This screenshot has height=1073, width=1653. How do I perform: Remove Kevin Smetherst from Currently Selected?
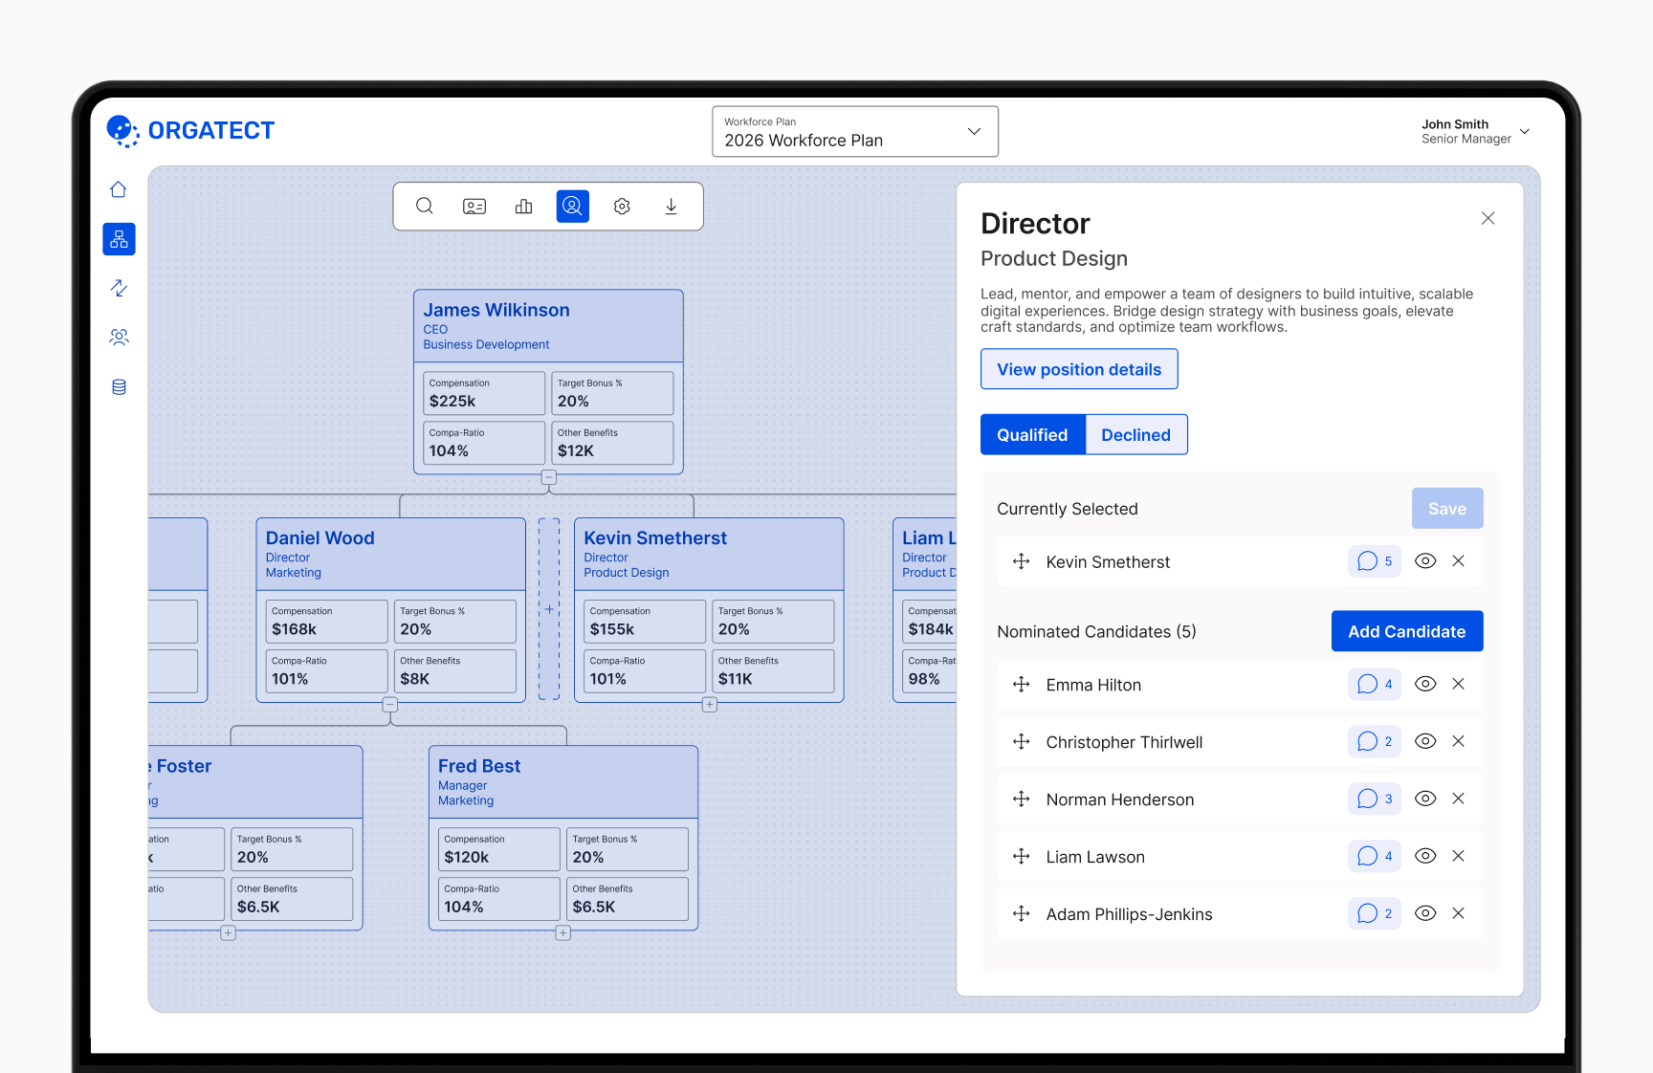(1459, 561)
